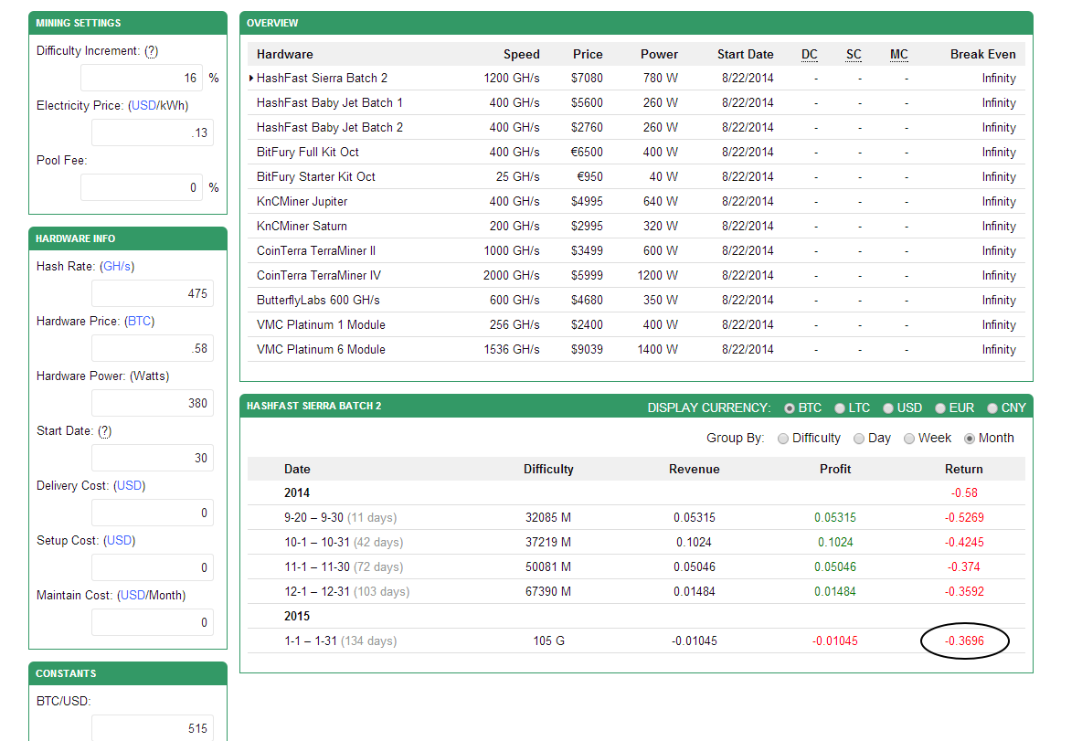Select the HashFast Baby Jet Batch 2 row
Screen dimensions: 1082x741
click(x=636, y=128)
